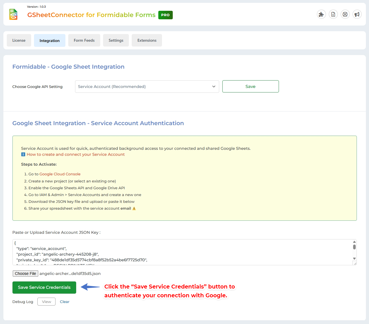Click Choose File to upload JSON key
The height and width of the screenshot is (324, 369).
coord(25,273)
